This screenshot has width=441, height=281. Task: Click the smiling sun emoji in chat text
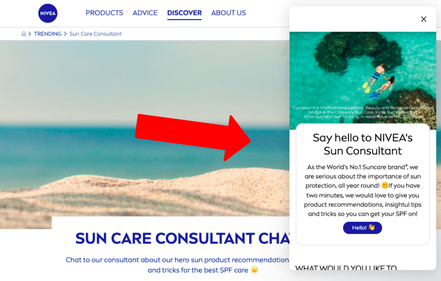[385, 185]
